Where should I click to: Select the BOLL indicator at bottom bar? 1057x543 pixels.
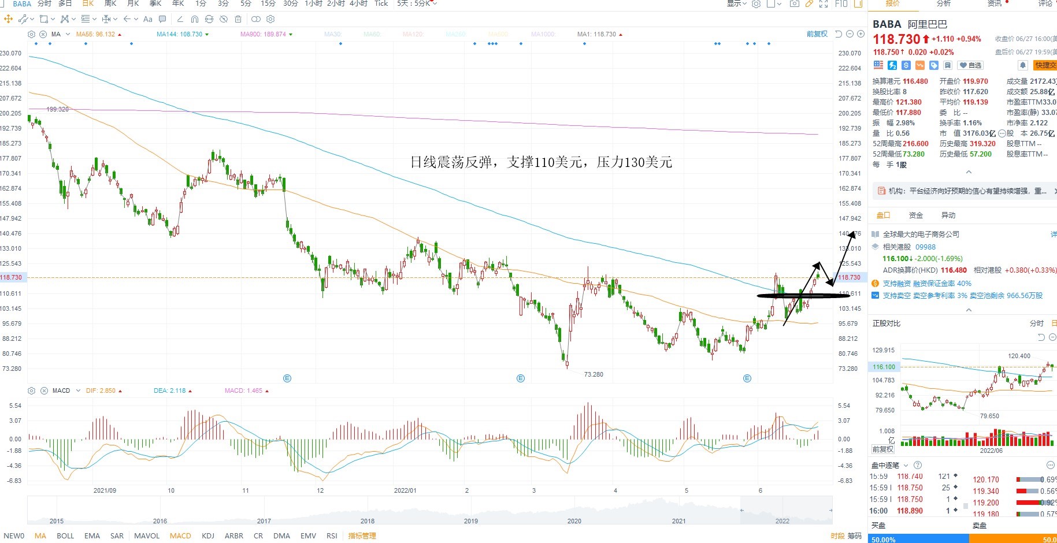tap(65, 535)
